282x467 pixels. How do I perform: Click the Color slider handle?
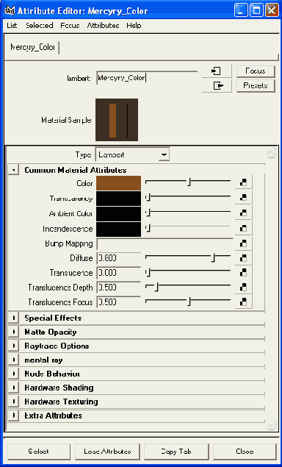point(189,182)
